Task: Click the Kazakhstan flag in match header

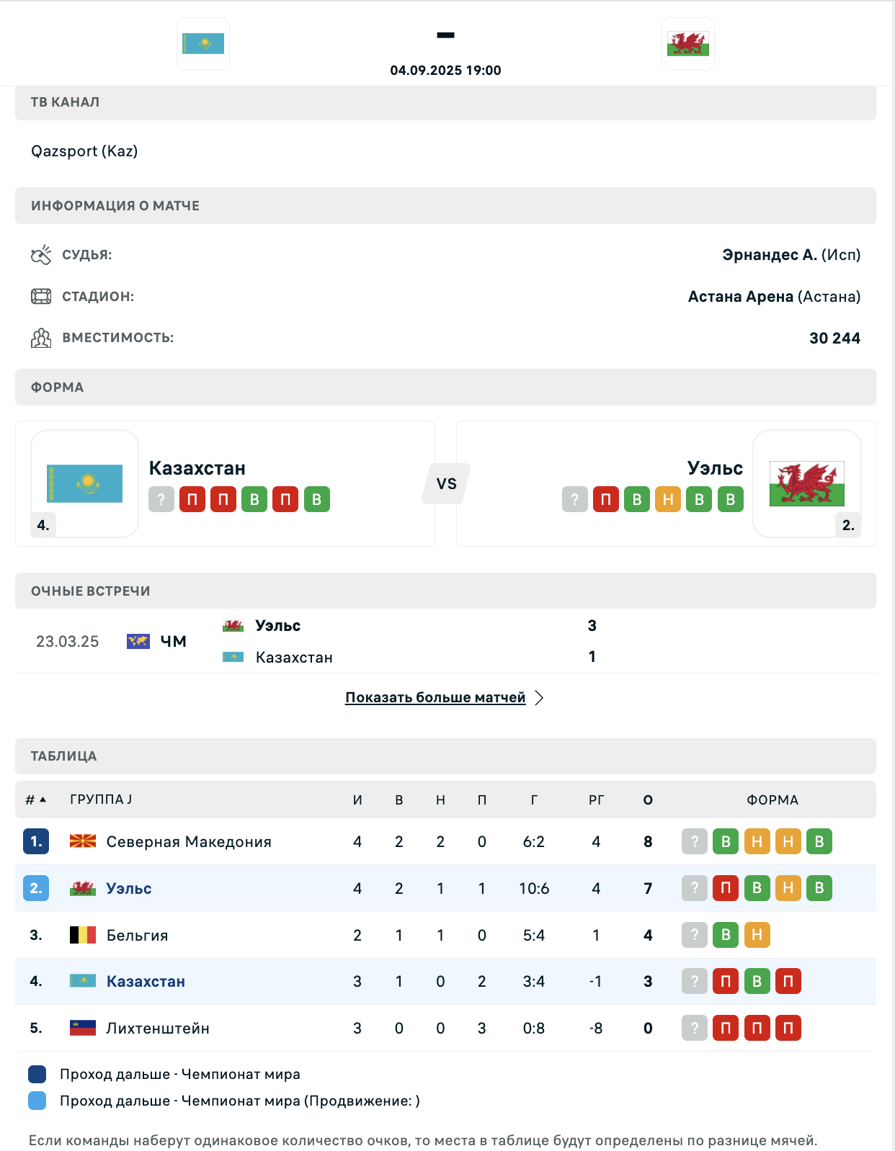Action: 203,44
